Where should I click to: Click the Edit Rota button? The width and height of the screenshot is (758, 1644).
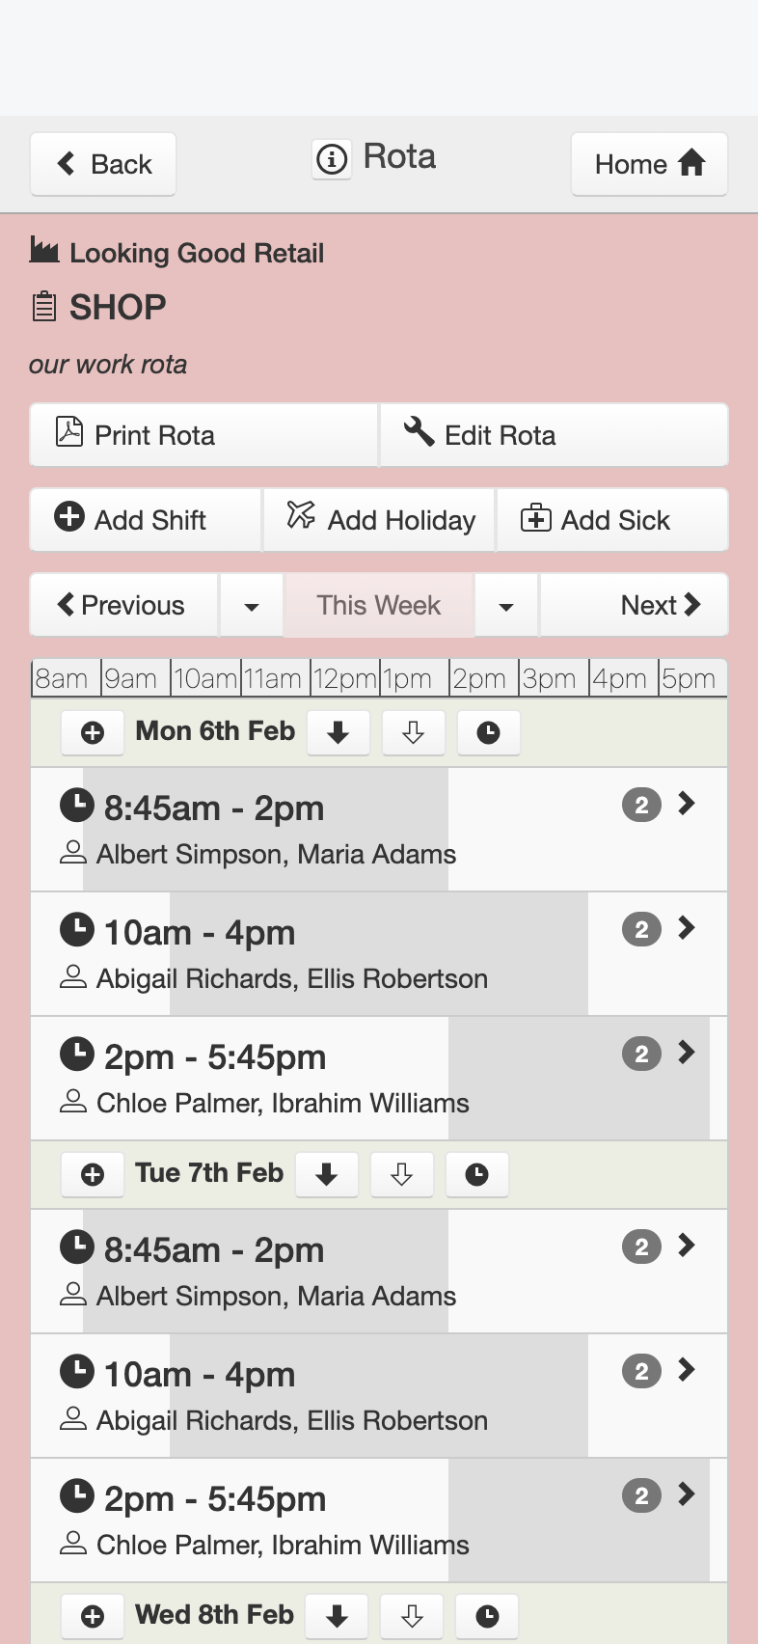coord(554,436)
